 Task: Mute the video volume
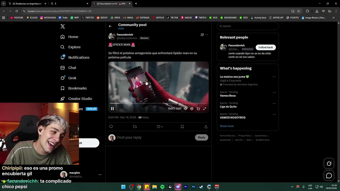coord(185,108)
